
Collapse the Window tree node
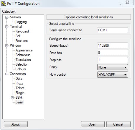tap(6, 45)
